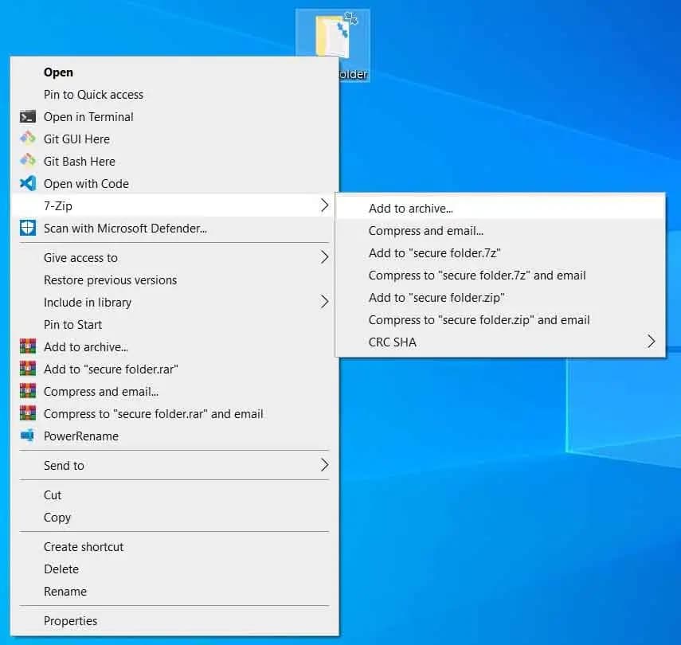Screen dimensions: 681x645
Task: Open the Include in library entry
Action: pos(174,303)
